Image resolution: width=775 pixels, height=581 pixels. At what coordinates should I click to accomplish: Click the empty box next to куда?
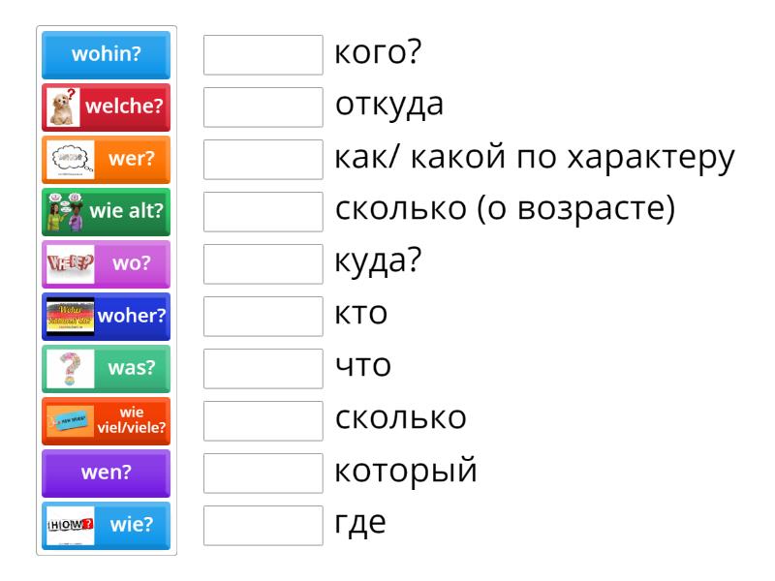263,264
